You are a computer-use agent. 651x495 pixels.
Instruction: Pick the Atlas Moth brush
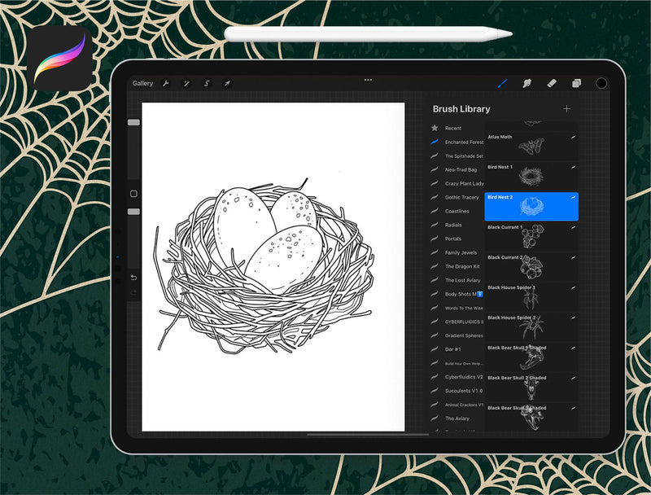[x=531, y=144]
